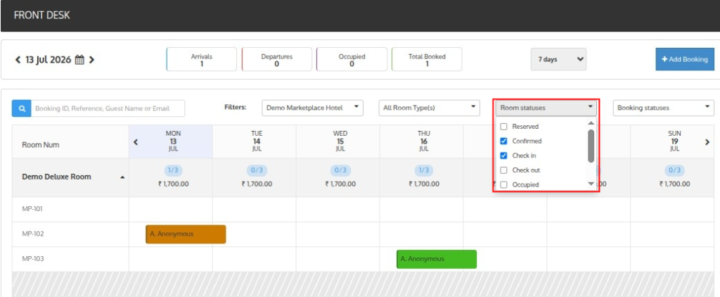Open the Arrivals summary card
The width and height of the screenshot is (720, 297).
click(202, 59)
